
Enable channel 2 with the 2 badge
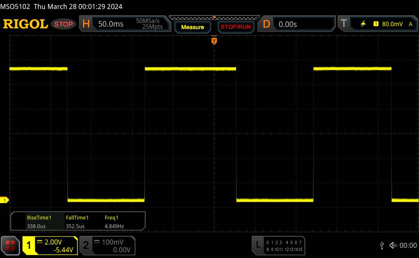click(86, 245)
